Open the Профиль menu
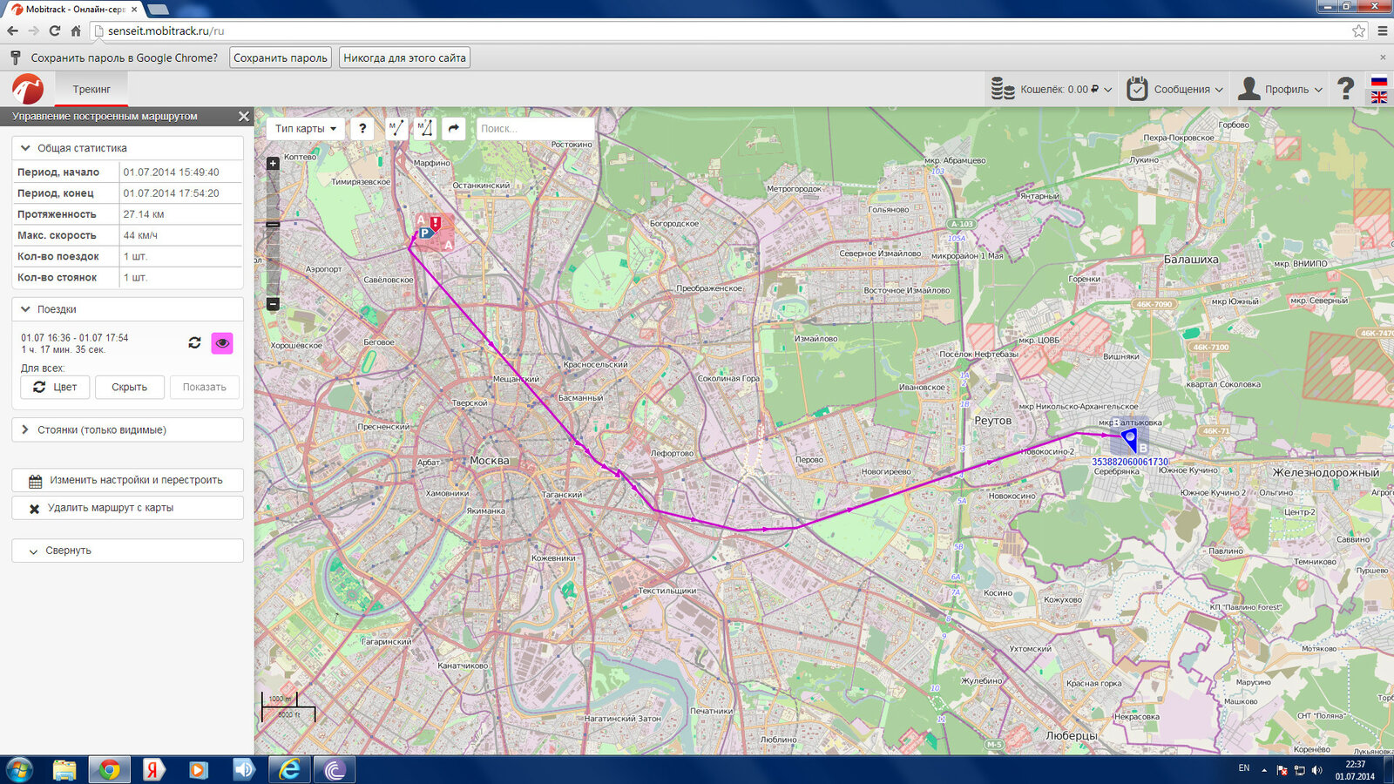This screenshot has width=1394, height=784. 1281,89
